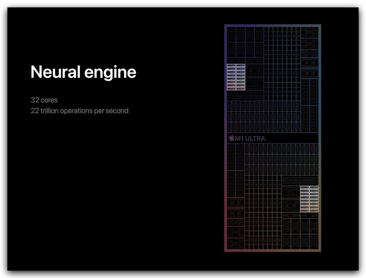Click the "M1" text beside Apple logo
This screenshot has height=278, width=366.
239,138
